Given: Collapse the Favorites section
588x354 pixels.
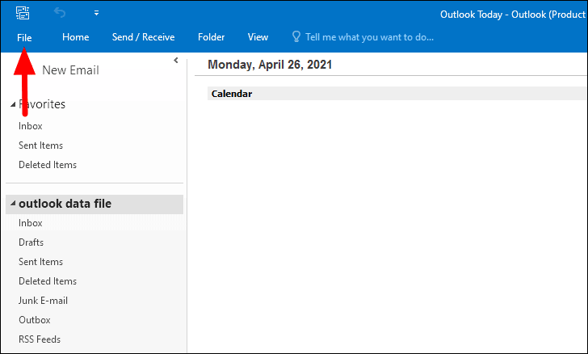Looking at the screenshot, I should (x=13, y=104).
